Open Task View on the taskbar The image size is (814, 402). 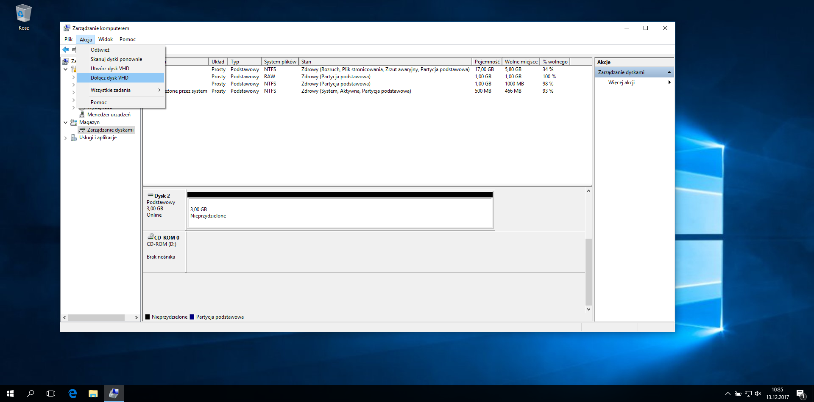[51, 394]
